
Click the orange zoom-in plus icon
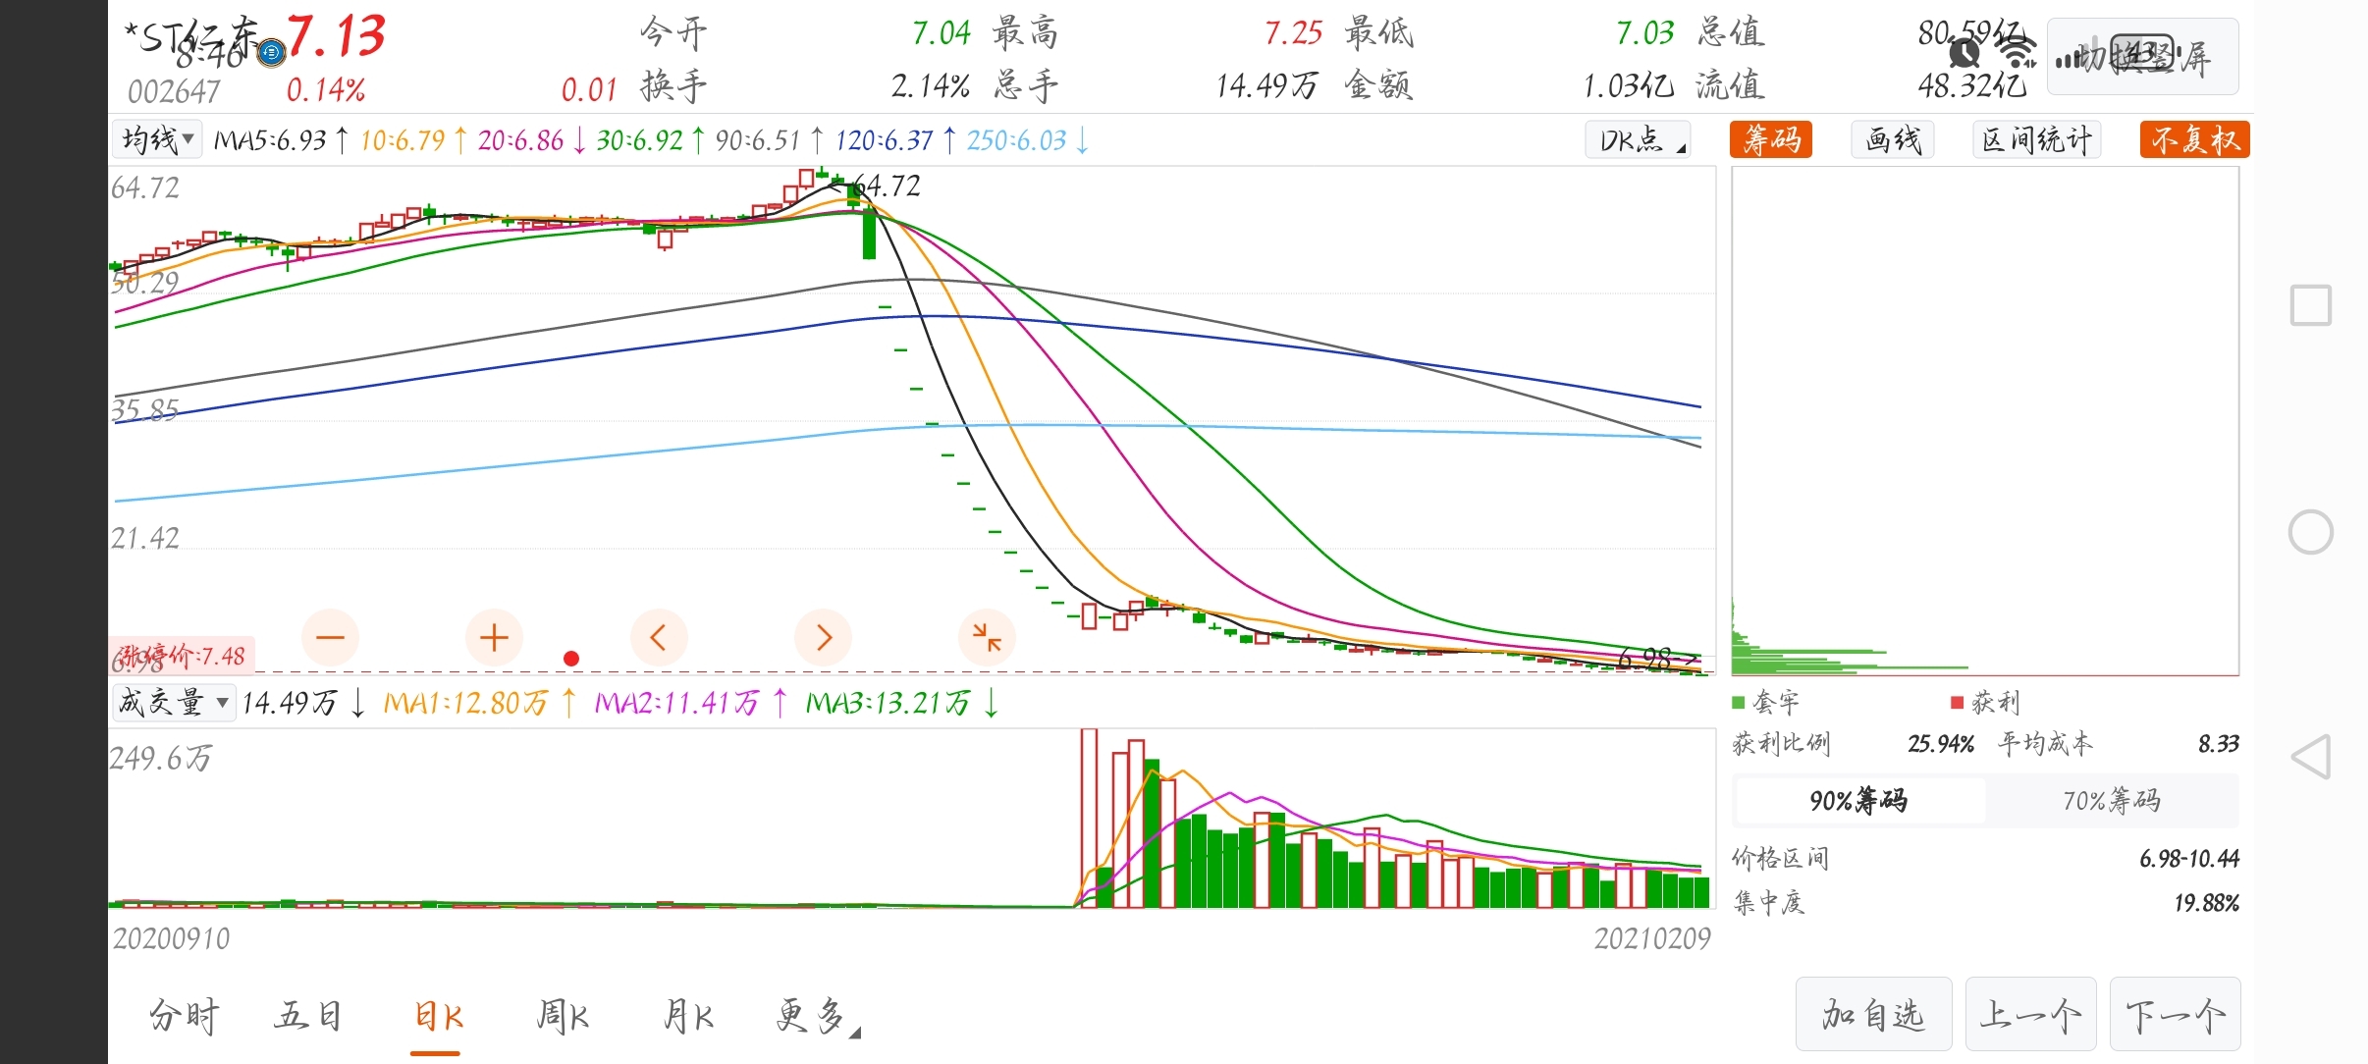[494, 638]
